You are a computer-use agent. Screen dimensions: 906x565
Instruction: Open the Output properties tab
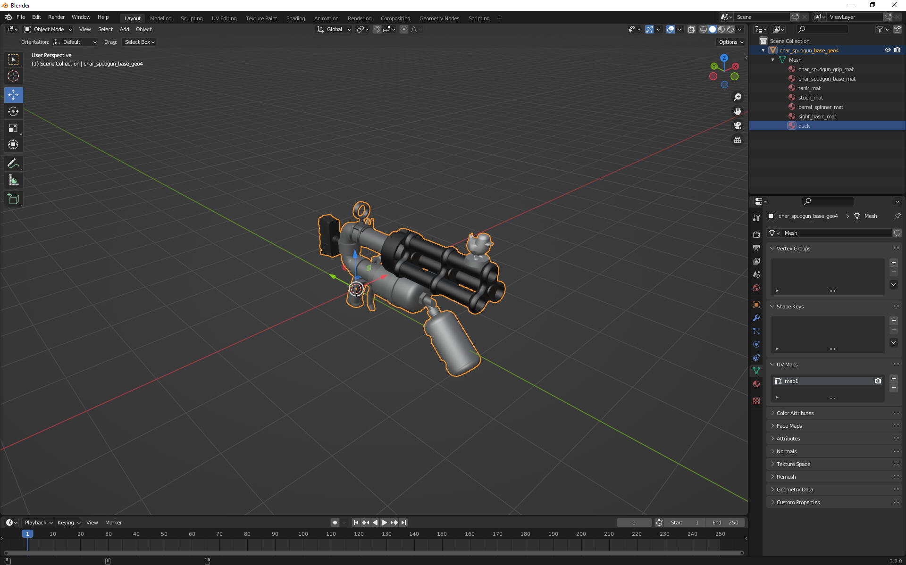[x=756, y=248]
